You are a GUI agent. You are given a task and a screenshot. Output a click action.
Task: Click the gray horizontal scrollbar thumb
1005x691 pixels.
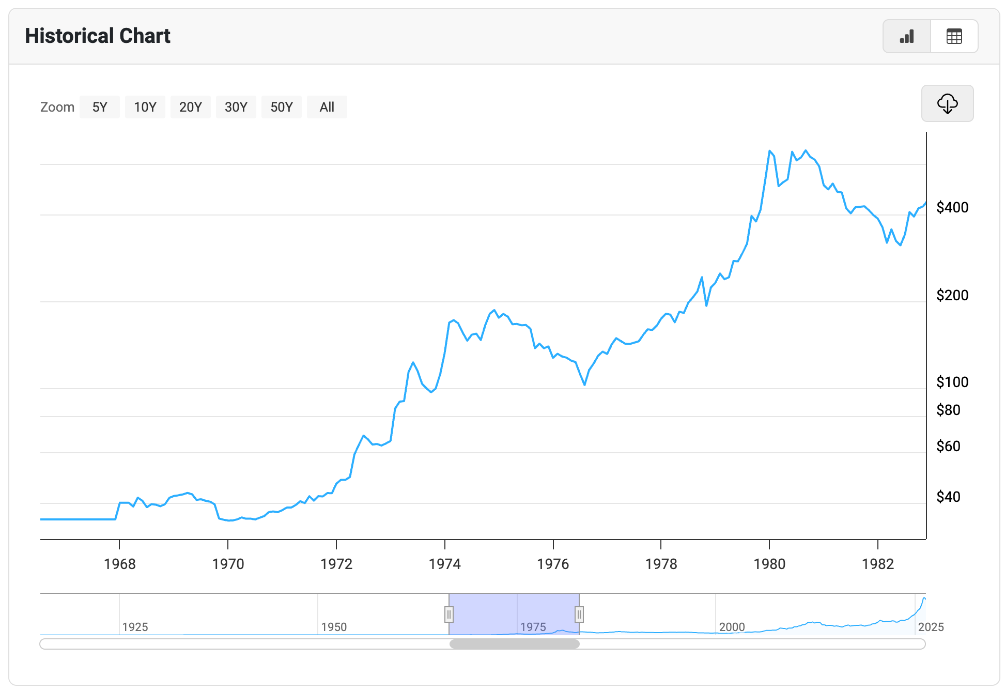[514, 644]
